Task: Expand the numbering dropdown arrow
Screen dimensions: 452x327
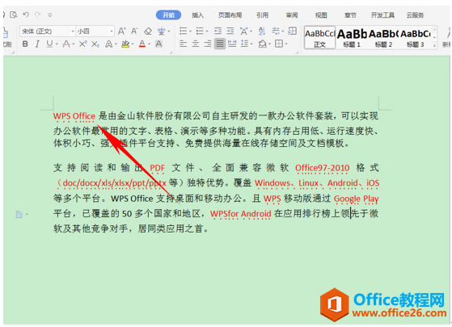Action: coord(206,31)
